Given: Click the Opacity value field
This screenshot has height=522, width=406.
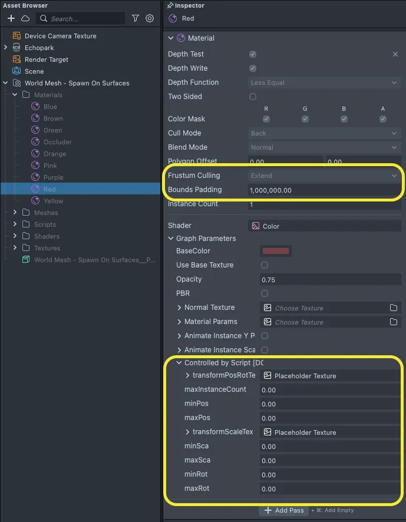Looking at the screenshot, I should (330, 279).
